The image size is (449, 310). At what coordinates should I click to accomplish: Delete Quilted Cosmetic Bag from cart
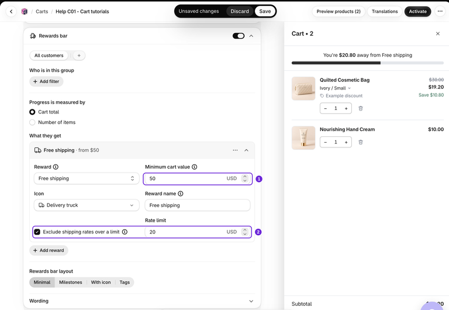[361, 108]
